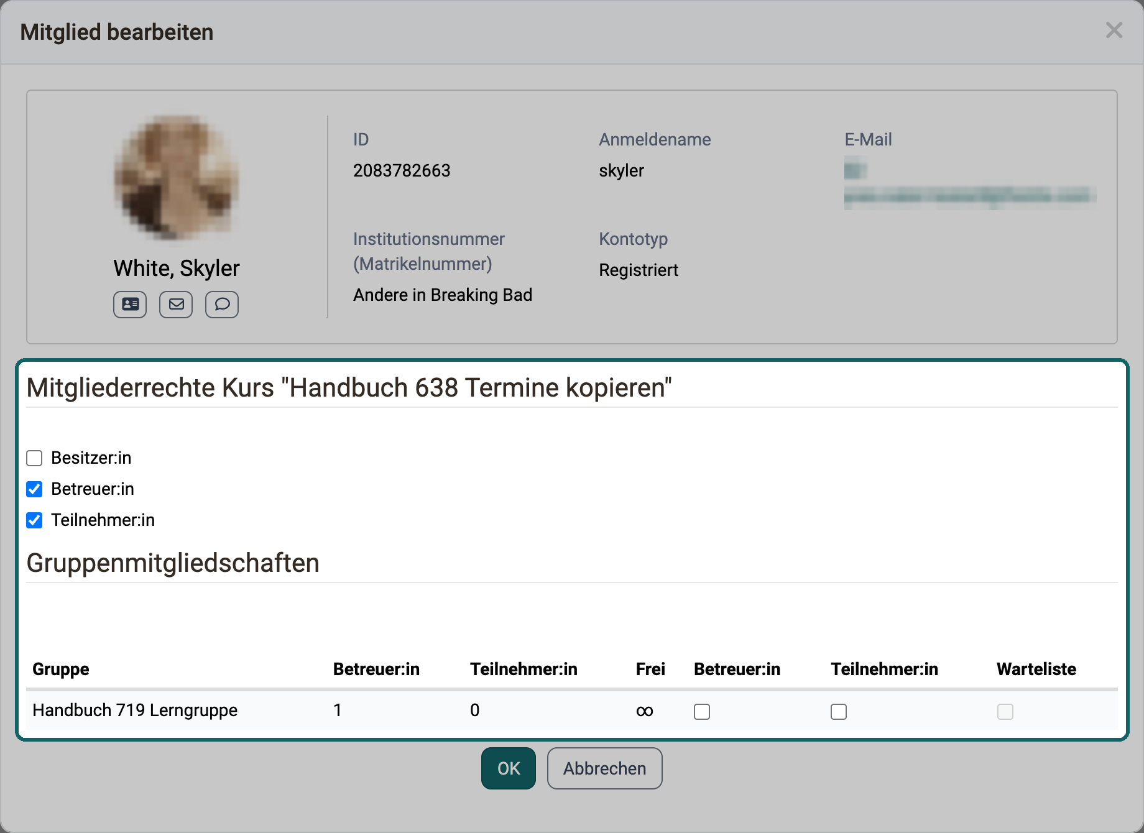This screenshot has height=833, width=1144.
Task: Click the infinity symbol in the Frei column
Action: pyautogui.click(x=645, y=711)
